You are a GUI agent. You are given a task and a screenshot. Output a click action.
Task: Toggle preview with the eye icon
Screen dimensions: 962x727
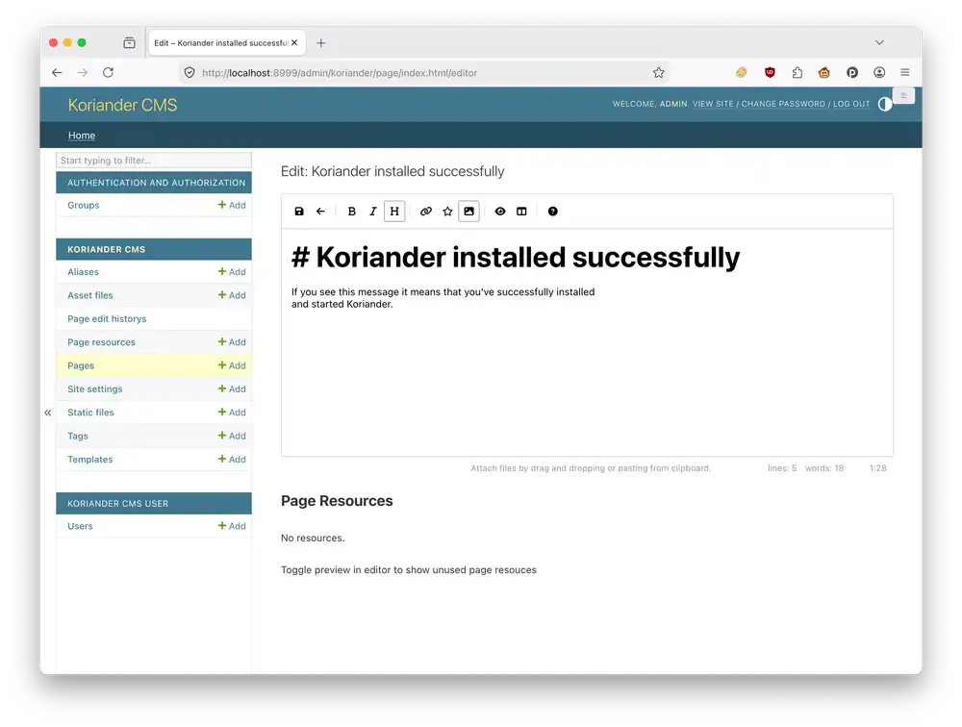(x=500, y=211)
